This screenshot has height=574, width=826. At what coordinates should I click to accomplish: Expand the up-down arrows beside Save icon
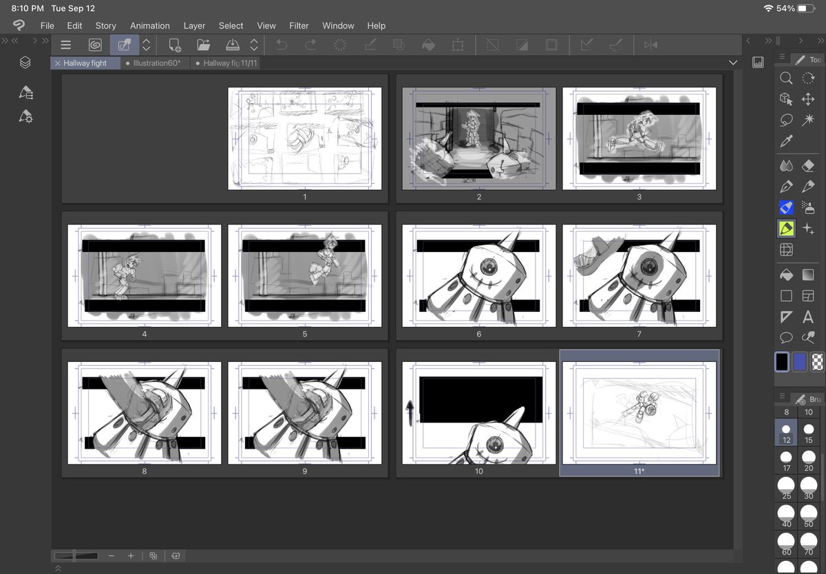[254, 45]
